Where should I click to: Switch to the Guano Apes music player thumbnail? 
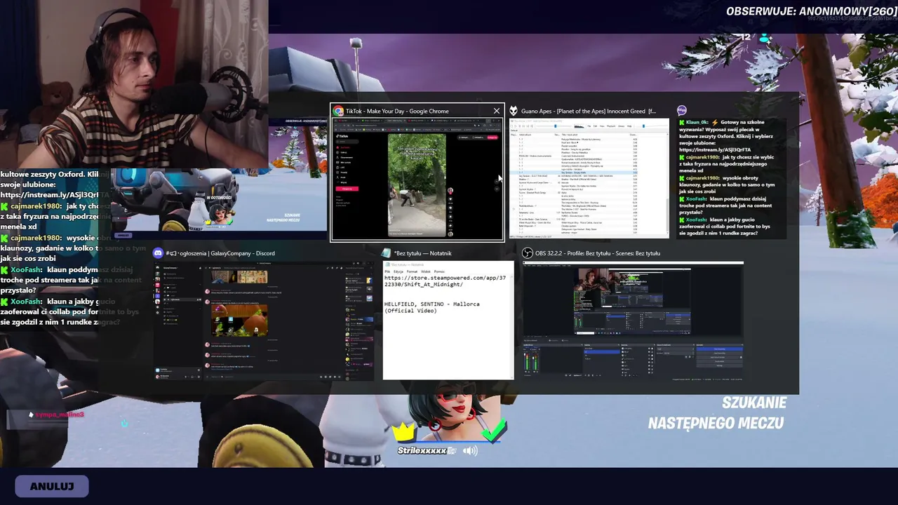589,179
